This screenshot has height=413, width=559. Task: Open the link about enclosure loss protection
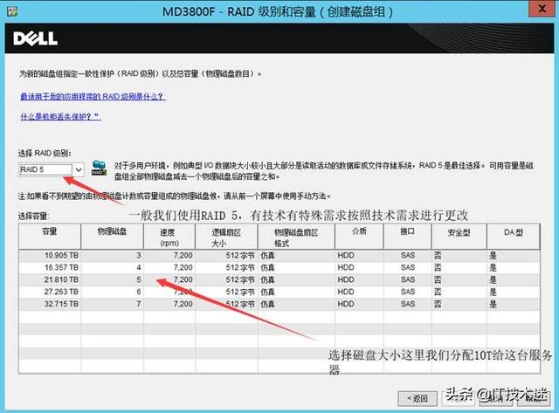pyautogui.click(x=60, y=116)
